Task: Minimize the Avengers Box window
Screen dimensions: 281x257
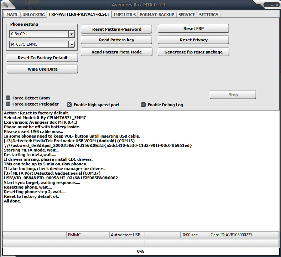Action: [x=272, y=5]
